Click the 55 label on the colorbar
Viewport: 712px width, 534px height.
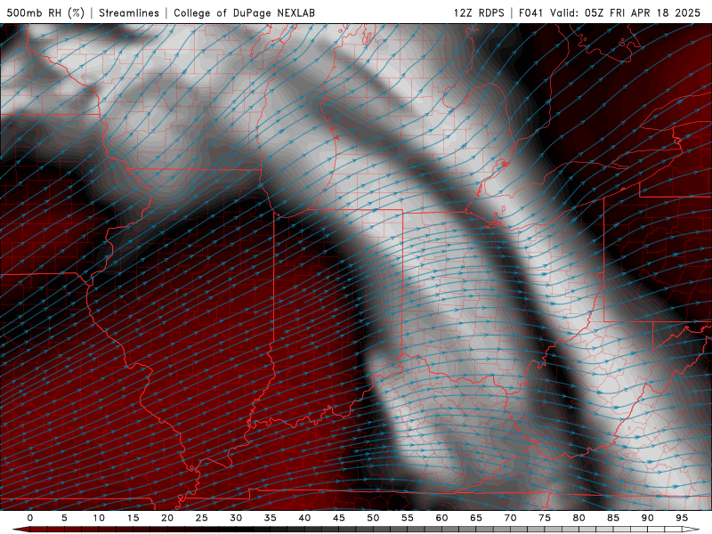click(x=408, y=518)
